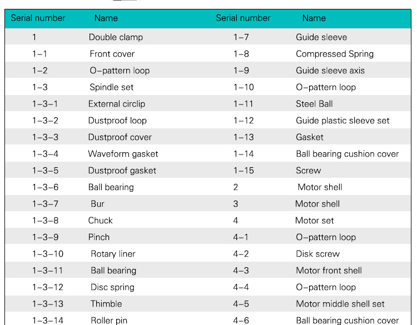Select the Steel Ball entry
Screen dimensions: 417x325
coord(314,104)
